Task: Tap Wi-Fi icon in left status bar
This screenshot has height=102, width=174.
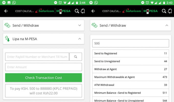Action: 65,3
